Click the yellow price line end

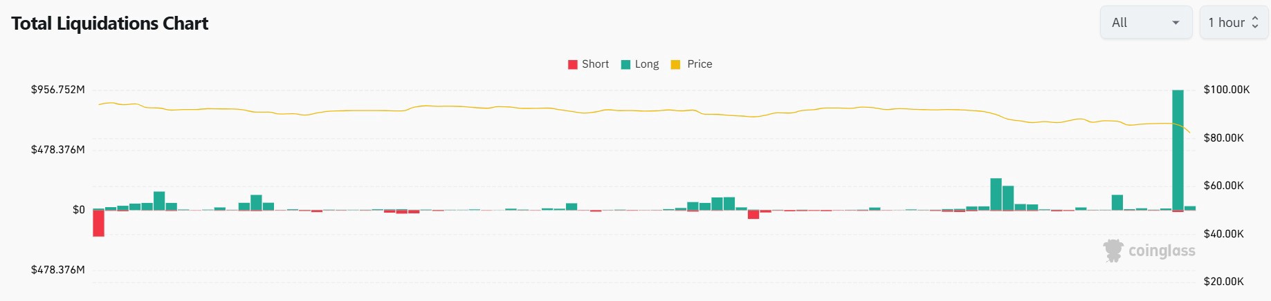(x=1189, y=131)
